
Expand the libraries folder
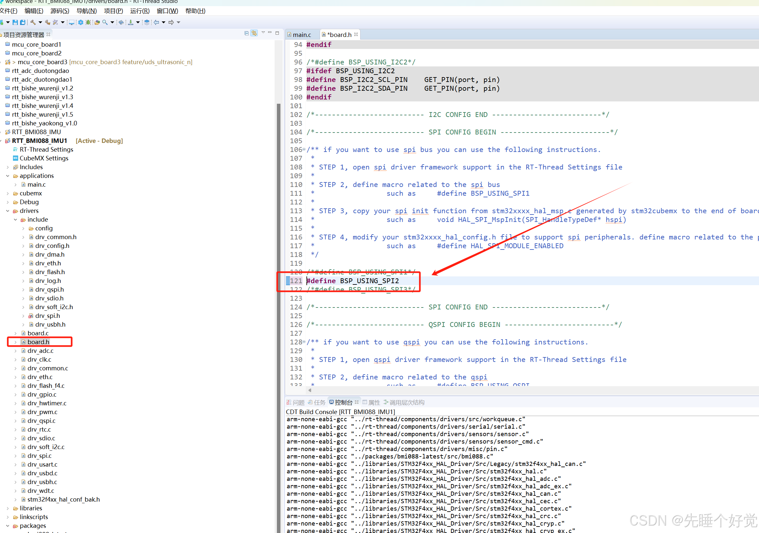tap(7, 508)
